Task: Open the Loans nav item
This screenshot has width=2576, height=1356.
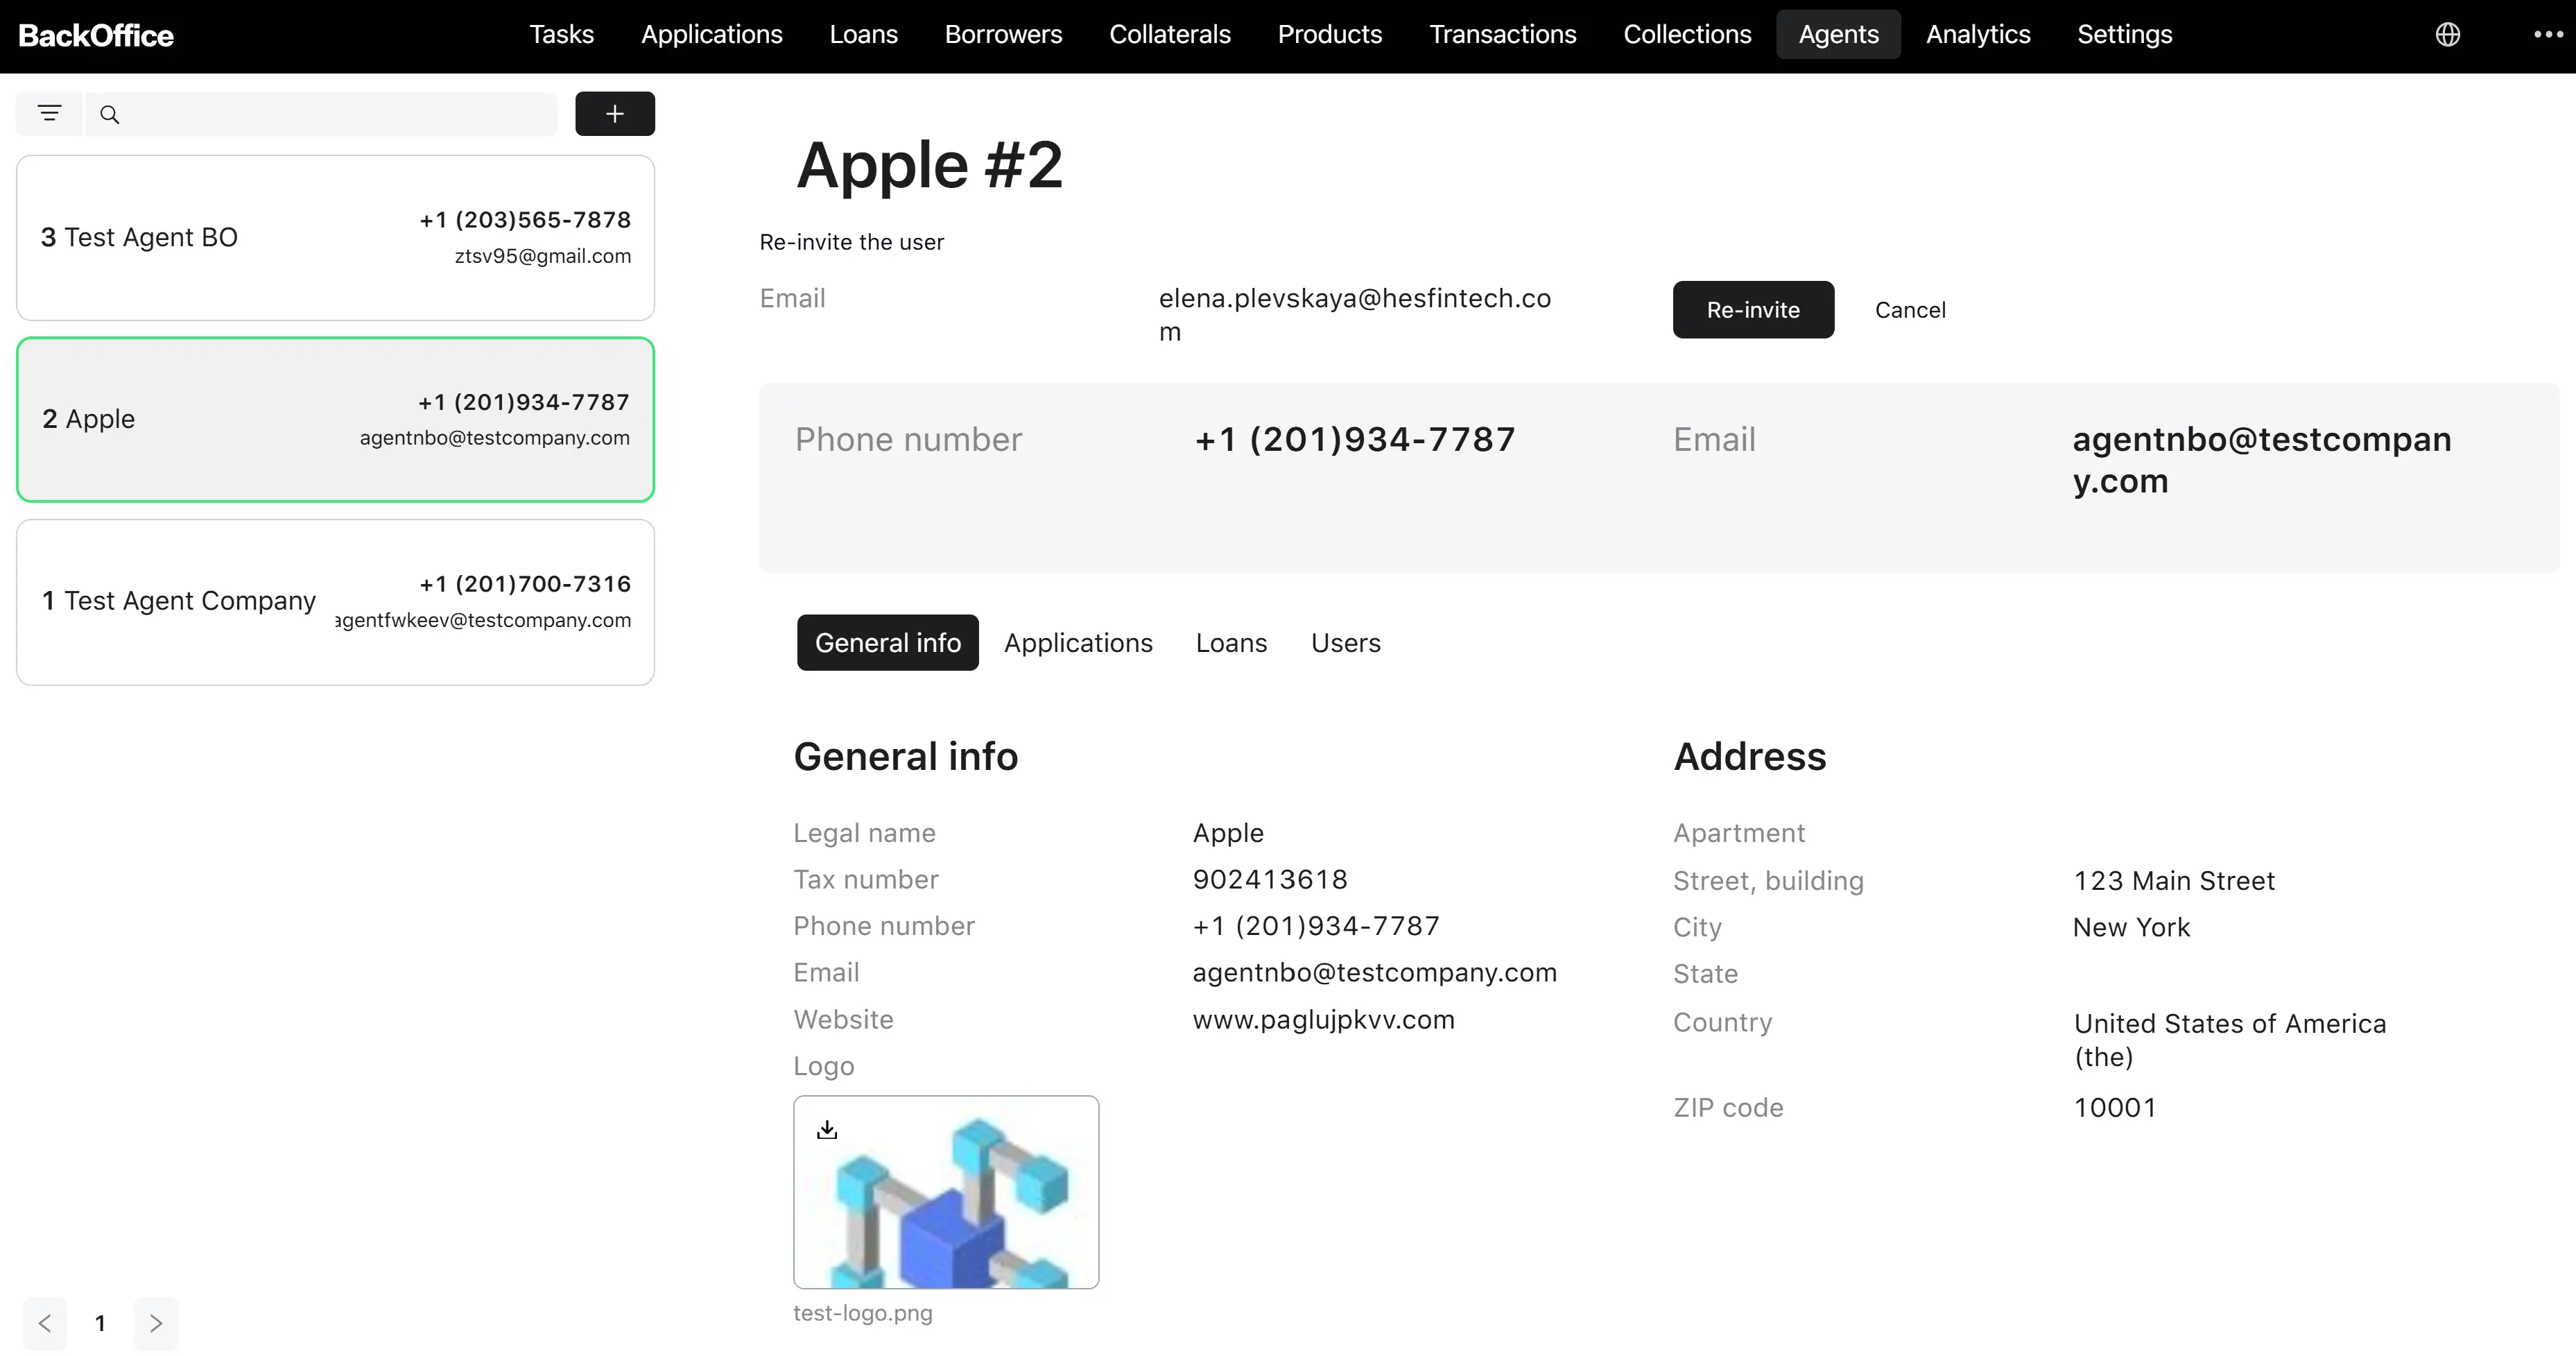Action: point(863,35)
